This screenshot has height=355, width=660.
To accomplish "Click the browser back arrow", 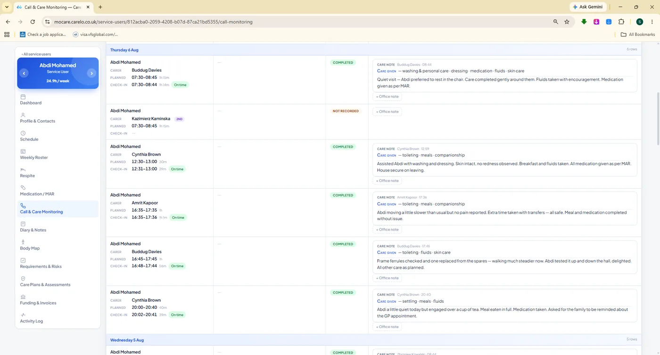I will [x=8, y=22].
